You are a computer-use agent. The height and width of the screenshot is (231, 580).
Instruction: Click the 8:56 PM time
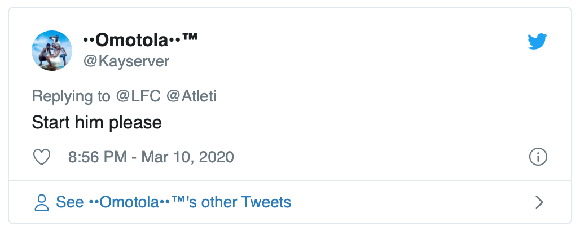click(x=97, y=157)
